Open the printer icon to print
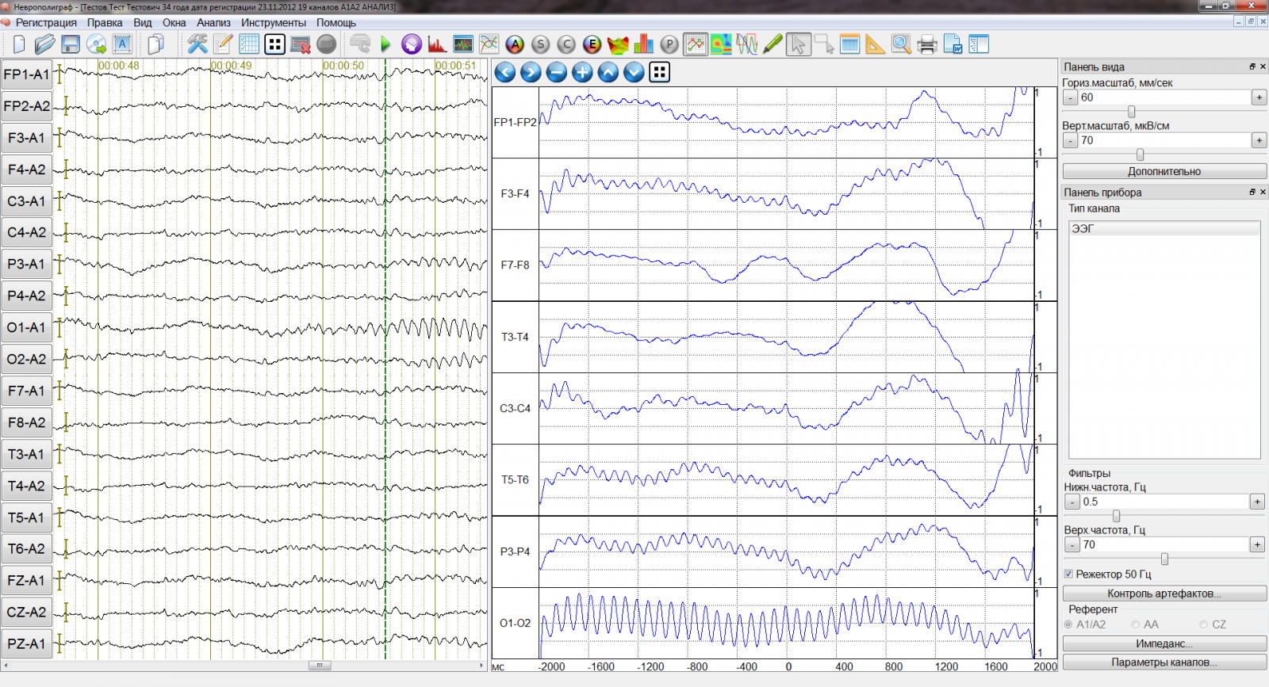This screenshot has width=1269, height=687. point(926,44)
